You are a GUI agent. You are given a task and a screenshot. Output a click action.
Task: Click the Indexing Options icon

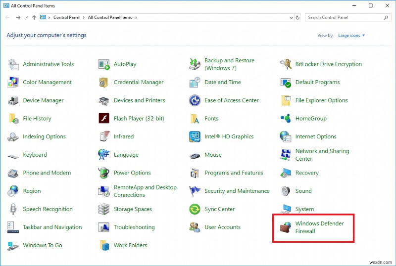(x=13, y=137)
